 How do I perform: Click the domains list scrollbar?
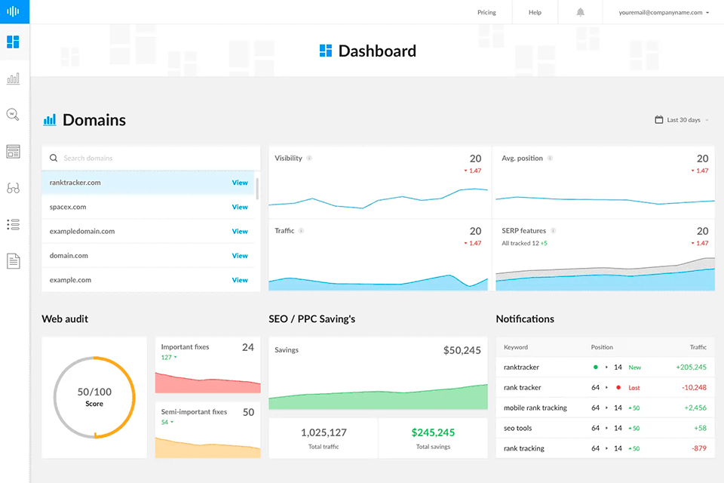point(257,189)
